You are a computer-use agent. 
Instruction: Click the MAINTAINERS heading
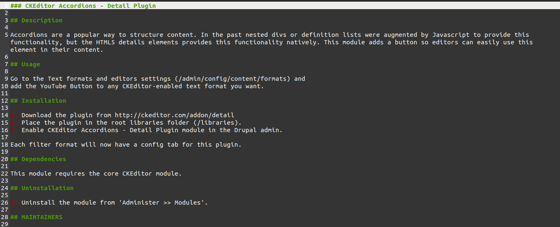[41, 217]
